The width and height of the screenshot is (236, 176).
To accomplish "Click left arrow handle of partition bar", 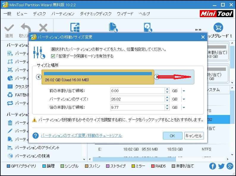I will pos(38,77).
